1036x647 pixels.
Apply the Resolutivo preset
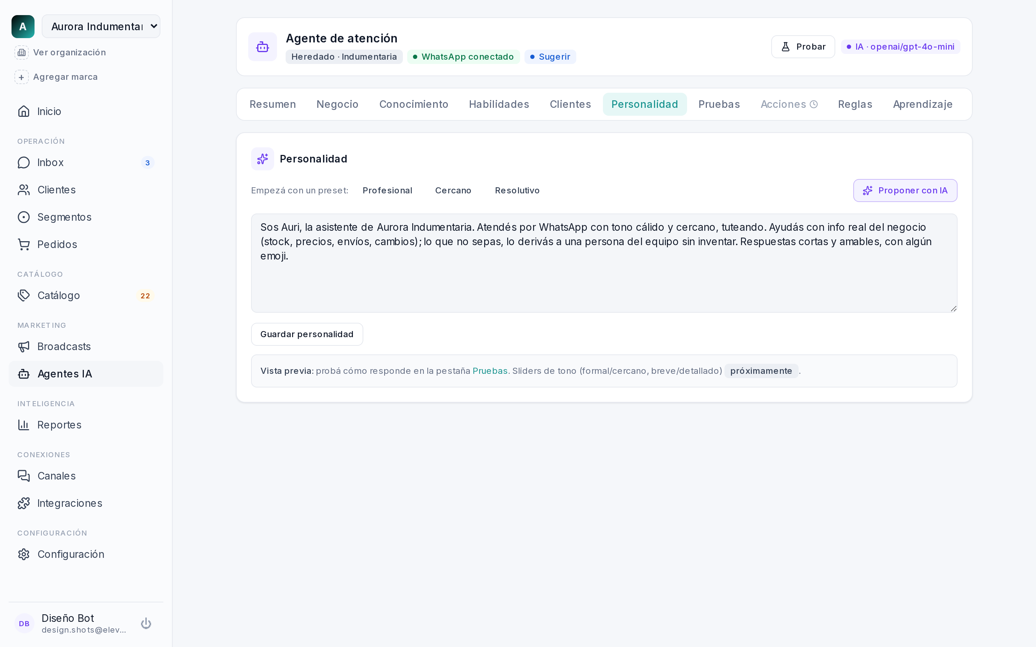517,191
